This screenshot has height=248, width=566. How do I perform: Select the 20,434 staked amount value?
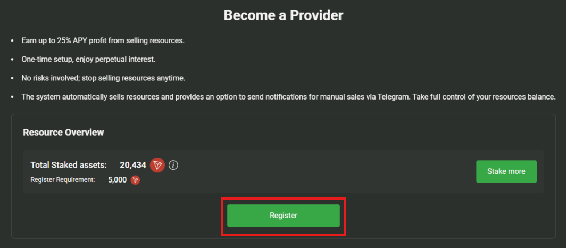click(x=133, y=165)
